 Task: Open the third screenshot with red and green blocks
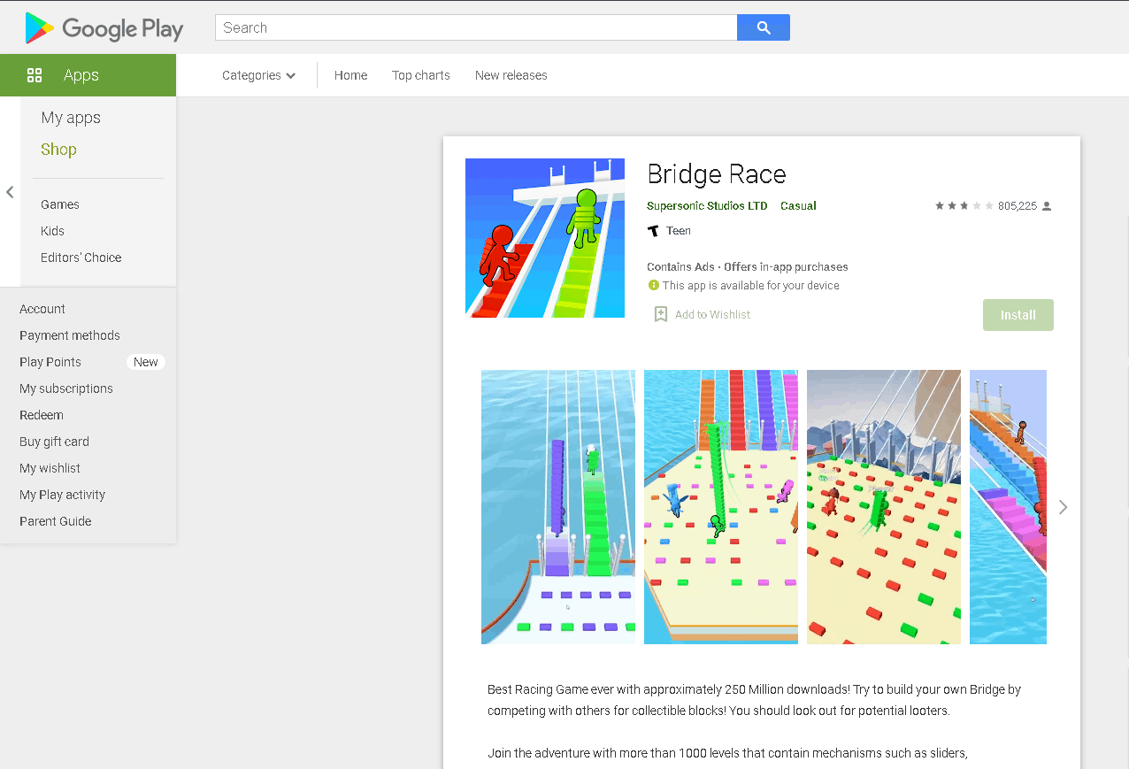(884, 507)
